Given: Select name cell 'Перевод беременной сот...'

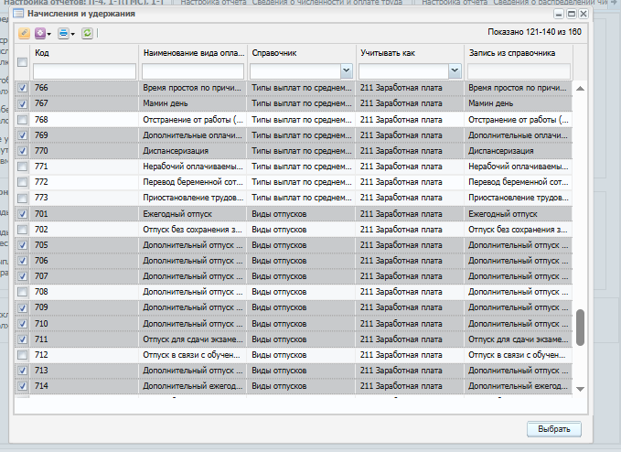Looking at the screenshot, I should click(193, 182).
